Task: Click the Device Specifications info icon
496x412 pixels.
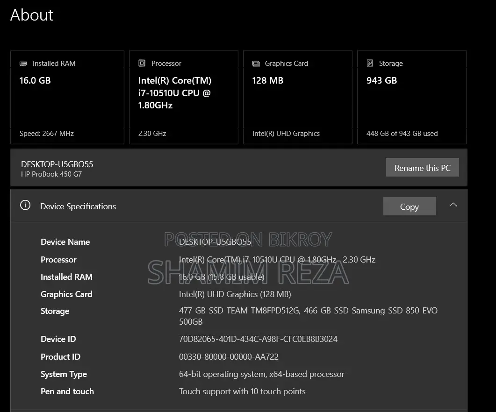Action: pyautogui.click(x=25, y=205)
